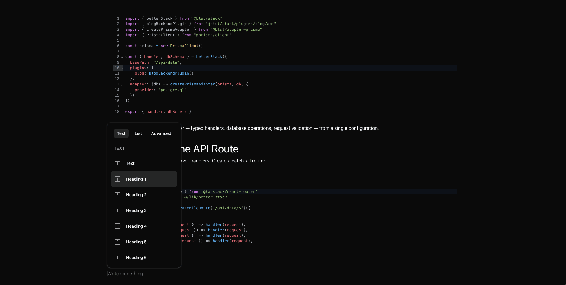566x285 pixels.
Task: Collapse the plugins block chevron on line 10
Action: pos(122,68)
